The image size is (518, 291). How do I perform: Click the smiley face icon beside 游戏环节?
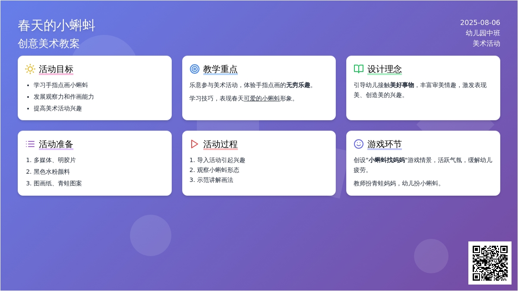click(x=359, y=144)
